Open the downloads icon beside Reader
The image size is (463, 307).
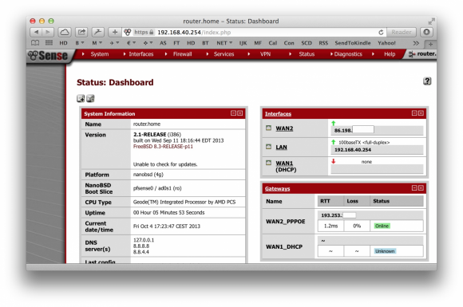coord(426,32)
